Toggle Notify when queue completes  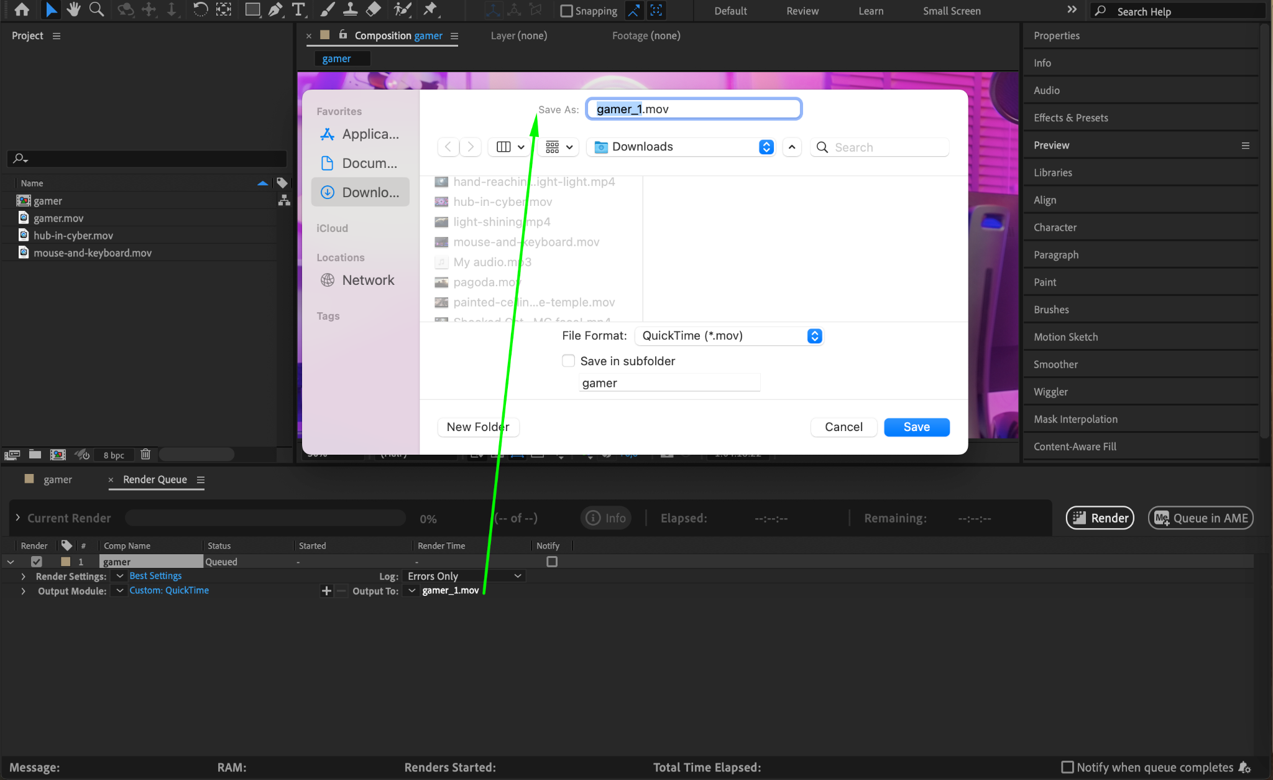[1067, 767]
